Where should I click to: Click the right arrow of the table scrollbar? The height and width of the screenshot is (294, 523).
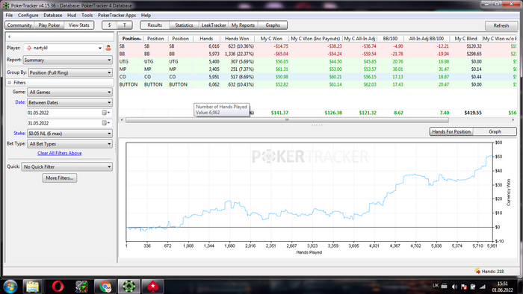pos(513,120)
